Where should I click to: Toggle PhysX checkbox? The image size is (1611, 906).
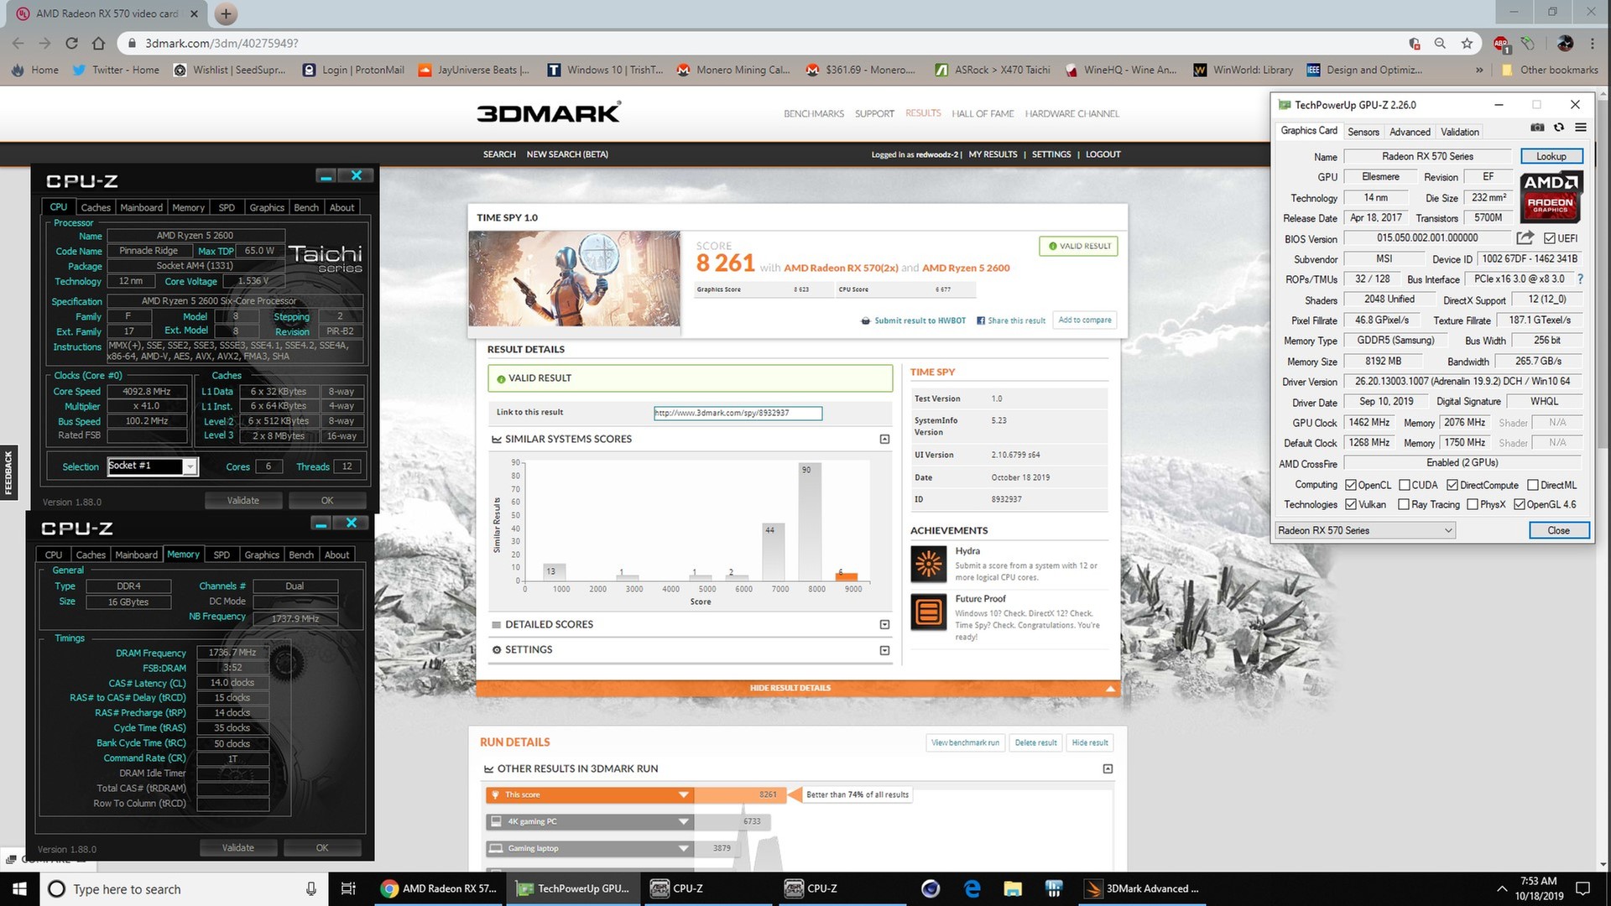click(x=1472, y=504)
